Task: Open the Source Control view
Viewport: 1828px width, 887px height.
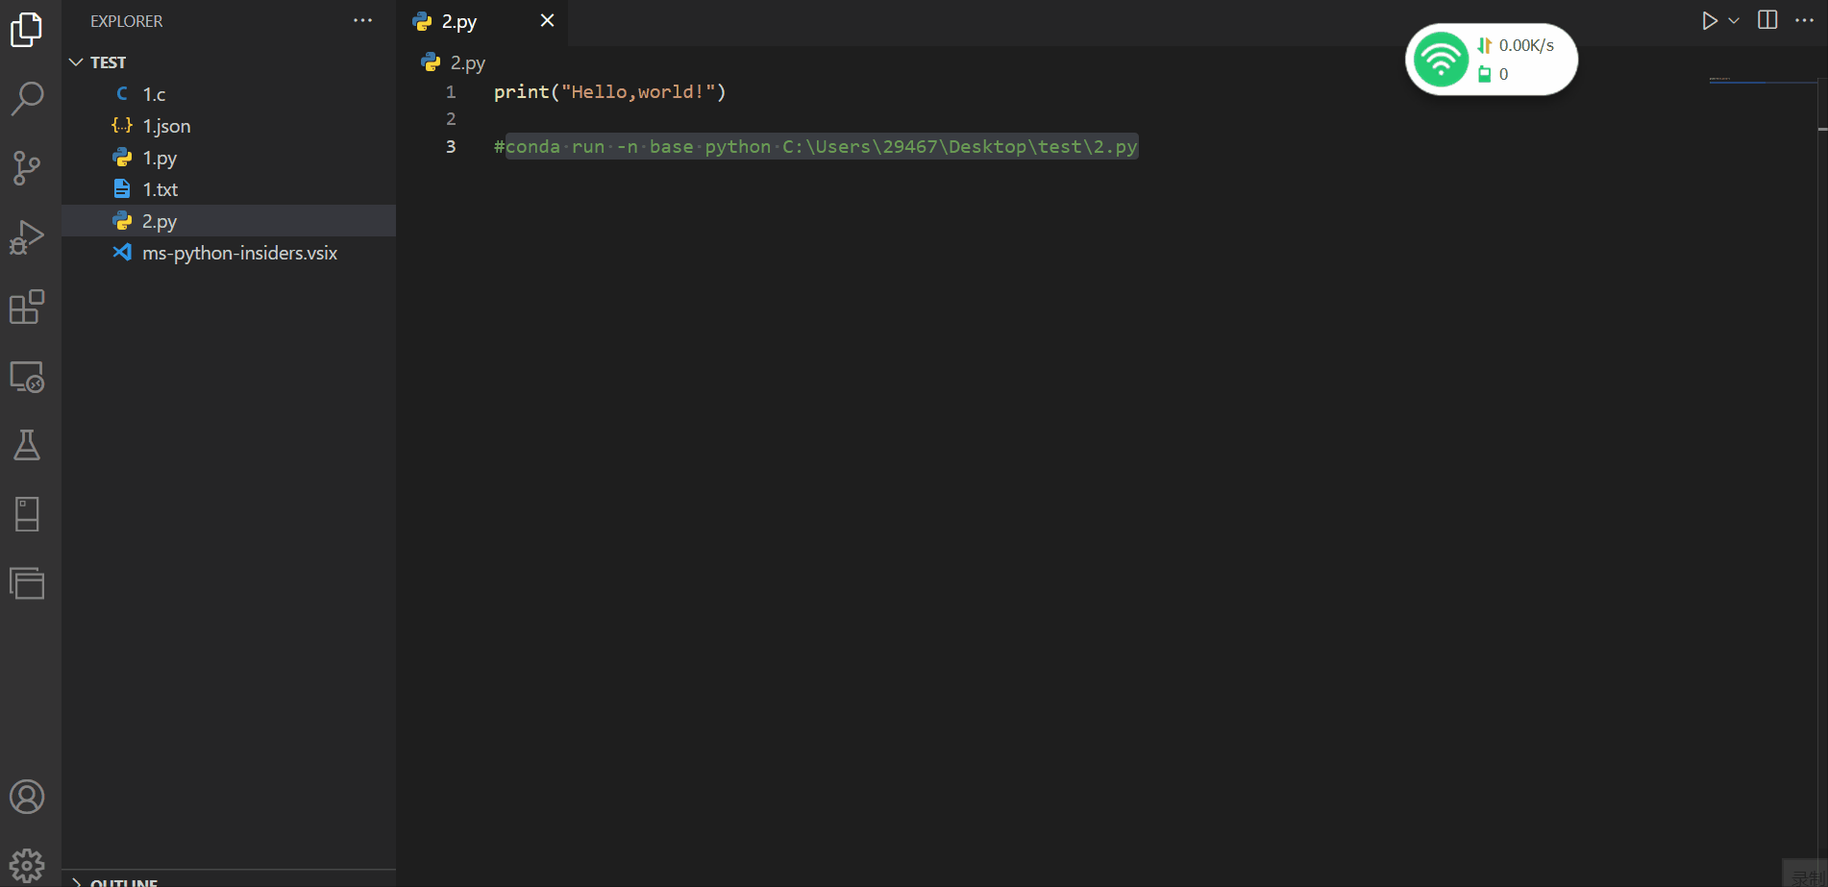Action: 29,167
